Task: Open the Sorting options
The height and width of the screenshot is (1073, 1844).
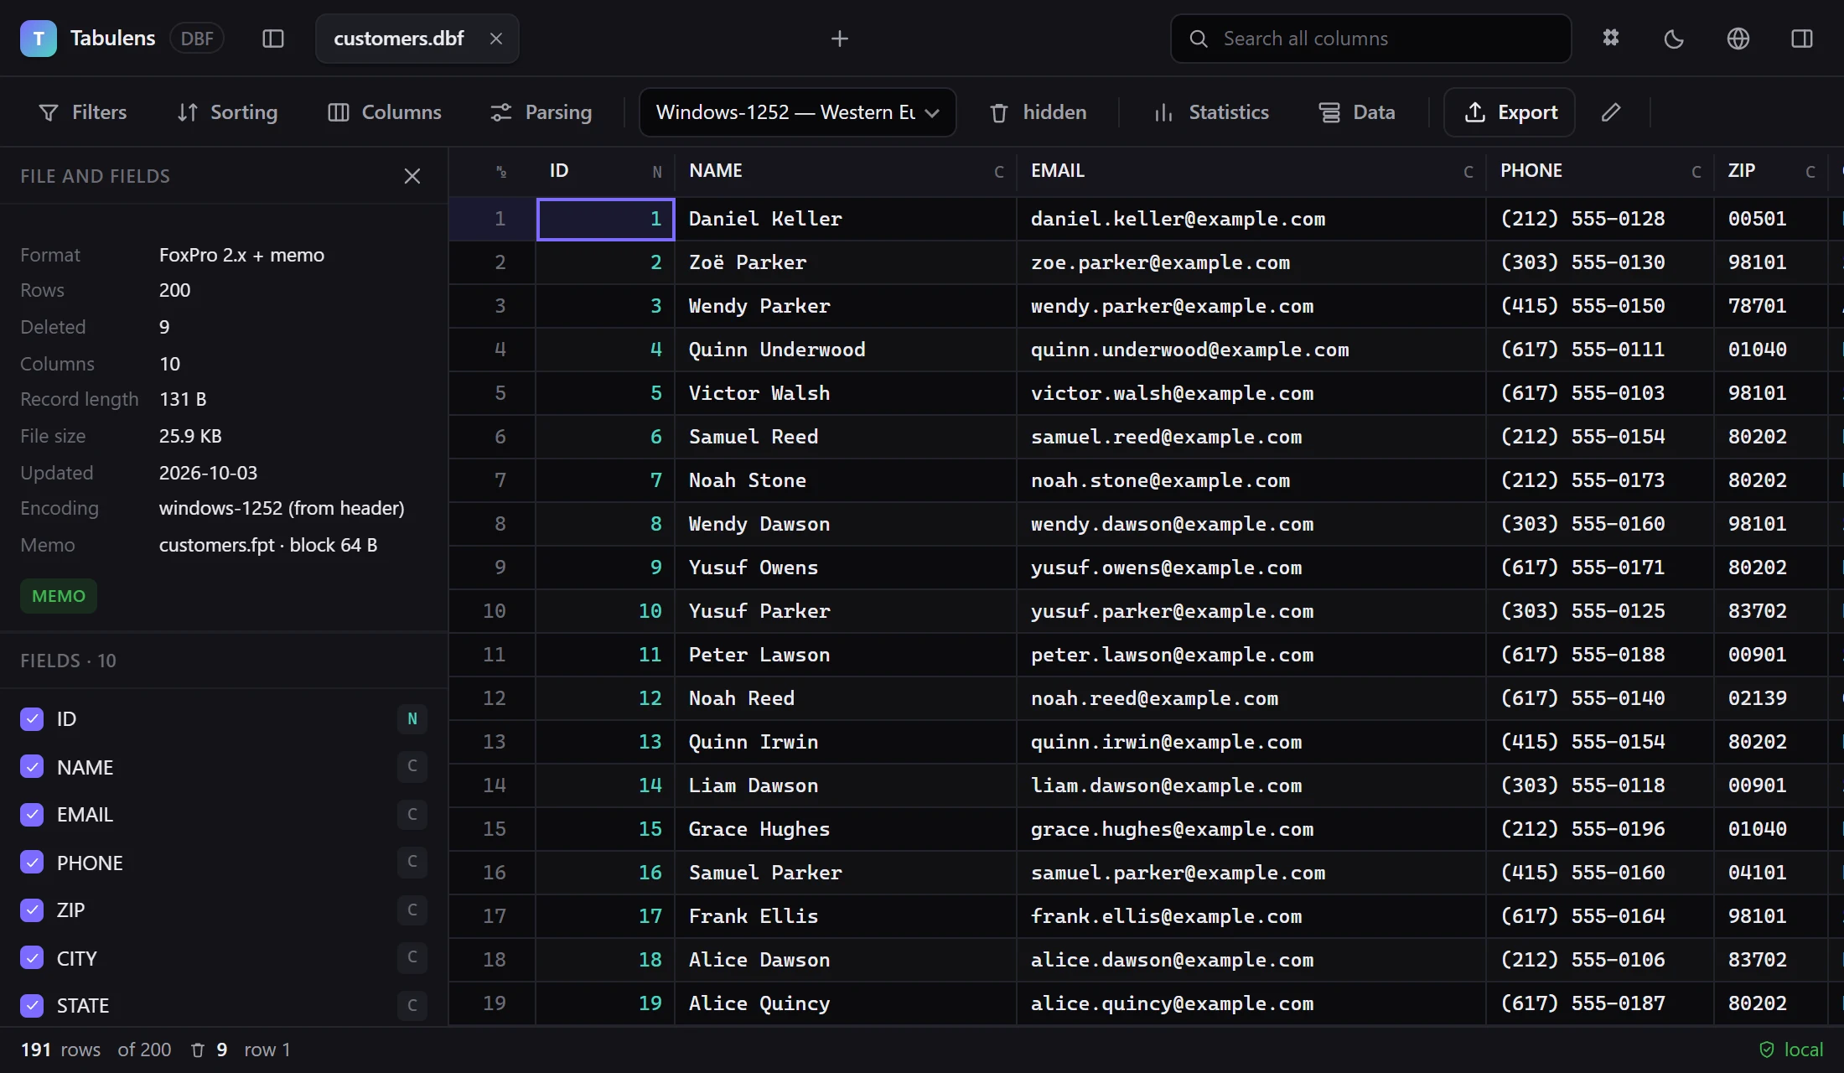Action: click(227, 112)
